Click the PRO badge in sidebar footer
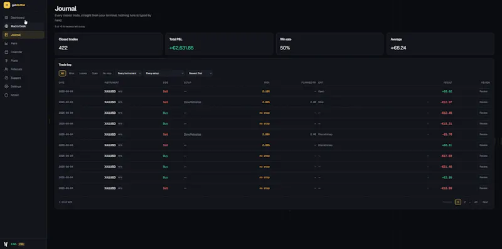 21,244
